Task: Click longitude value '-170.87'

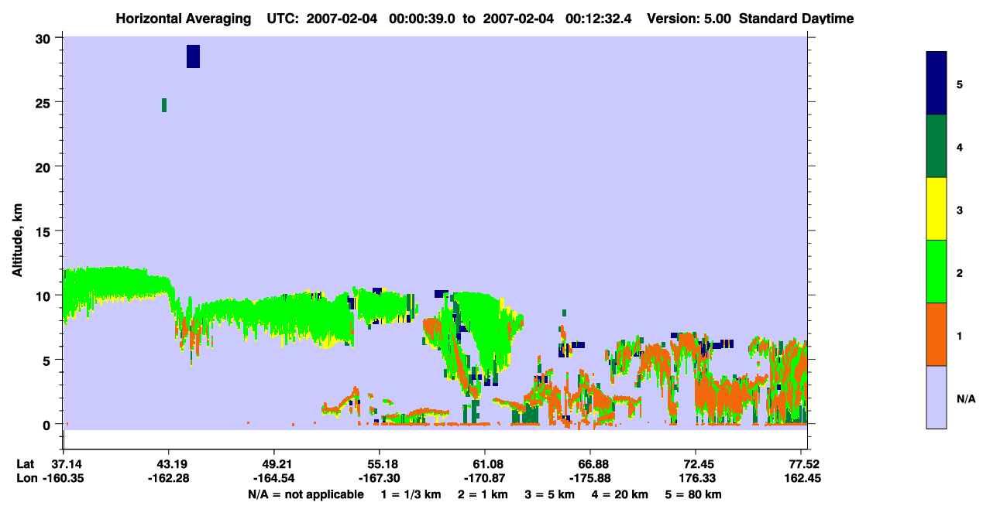Action: (485, 478)
